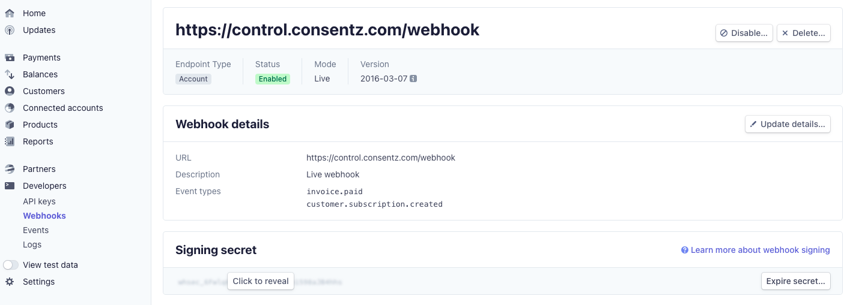Open the API keys submenu item
847x305 pixels.
pos(39,201)
